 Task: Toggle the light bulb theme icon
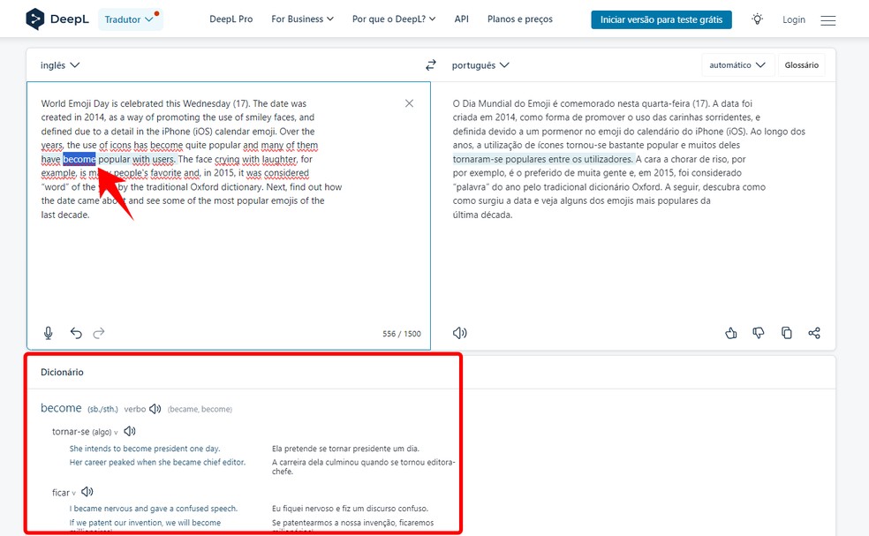[757, 19]
